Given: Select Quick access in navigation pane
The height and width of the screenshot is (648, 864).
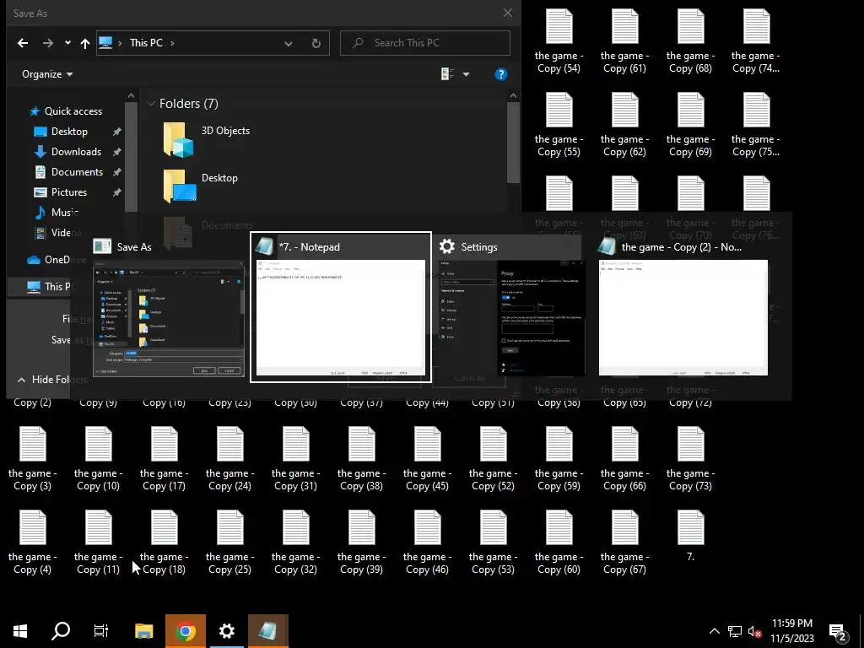Looking at the screenshot, I should 66,111.
